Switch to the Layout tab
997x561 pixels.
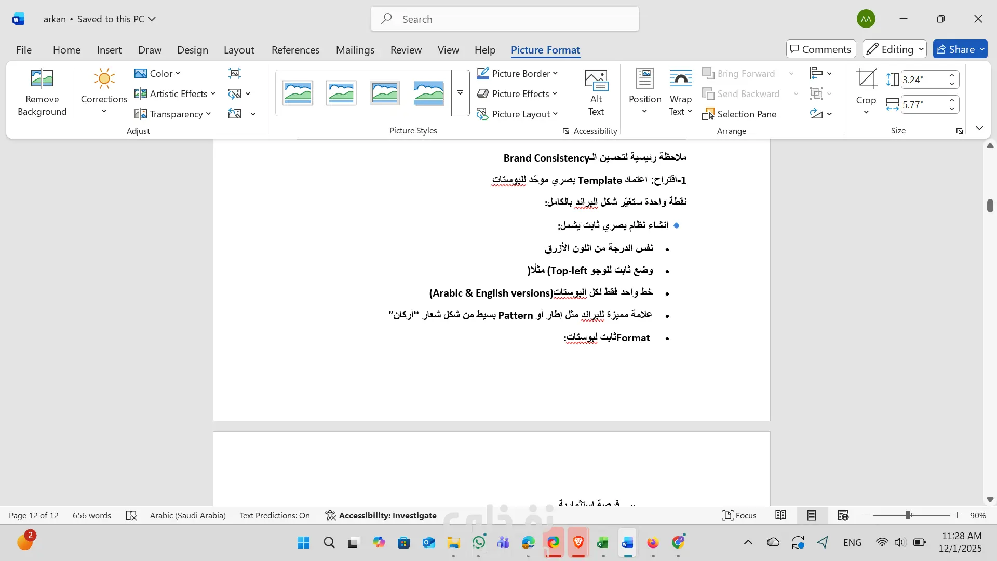(239, 50)
